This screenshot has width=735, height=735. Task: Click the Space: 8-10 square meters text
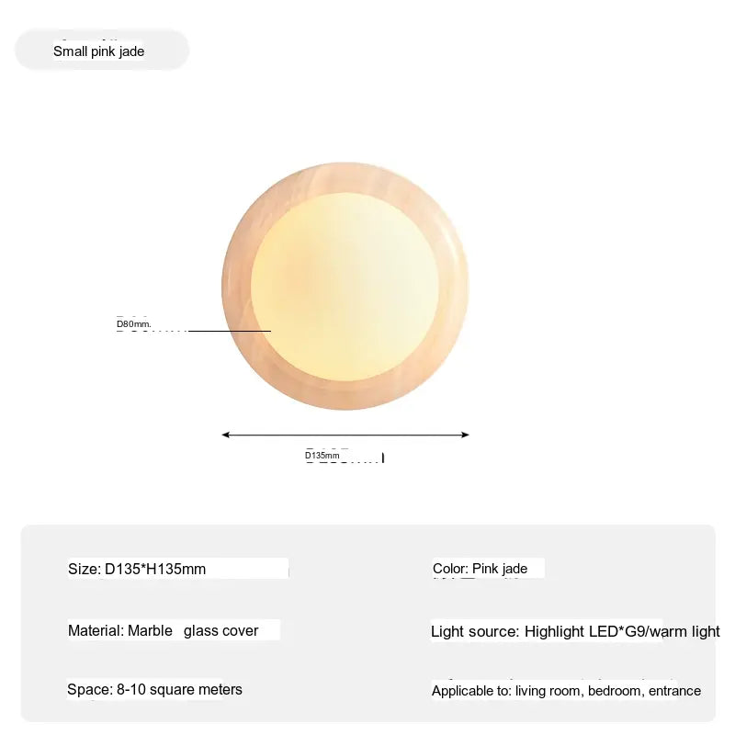click(x=154, y=690)
